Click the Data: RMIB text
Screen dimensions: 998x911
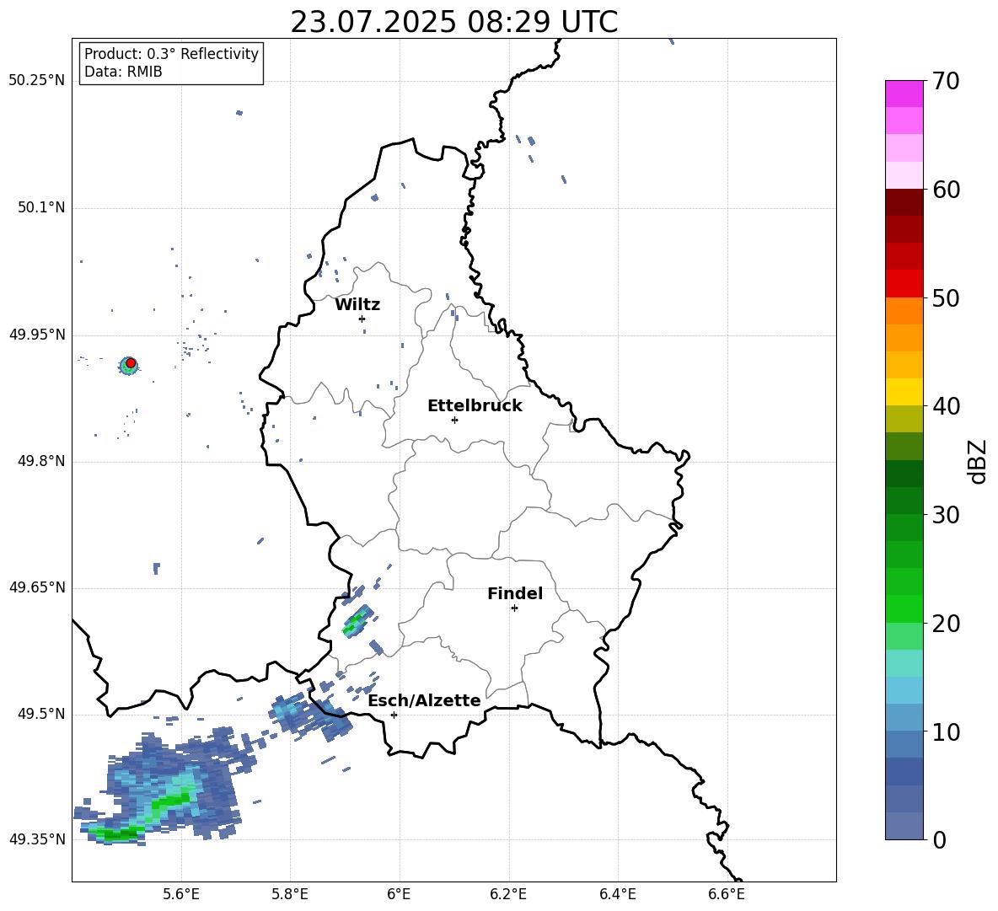123,72
